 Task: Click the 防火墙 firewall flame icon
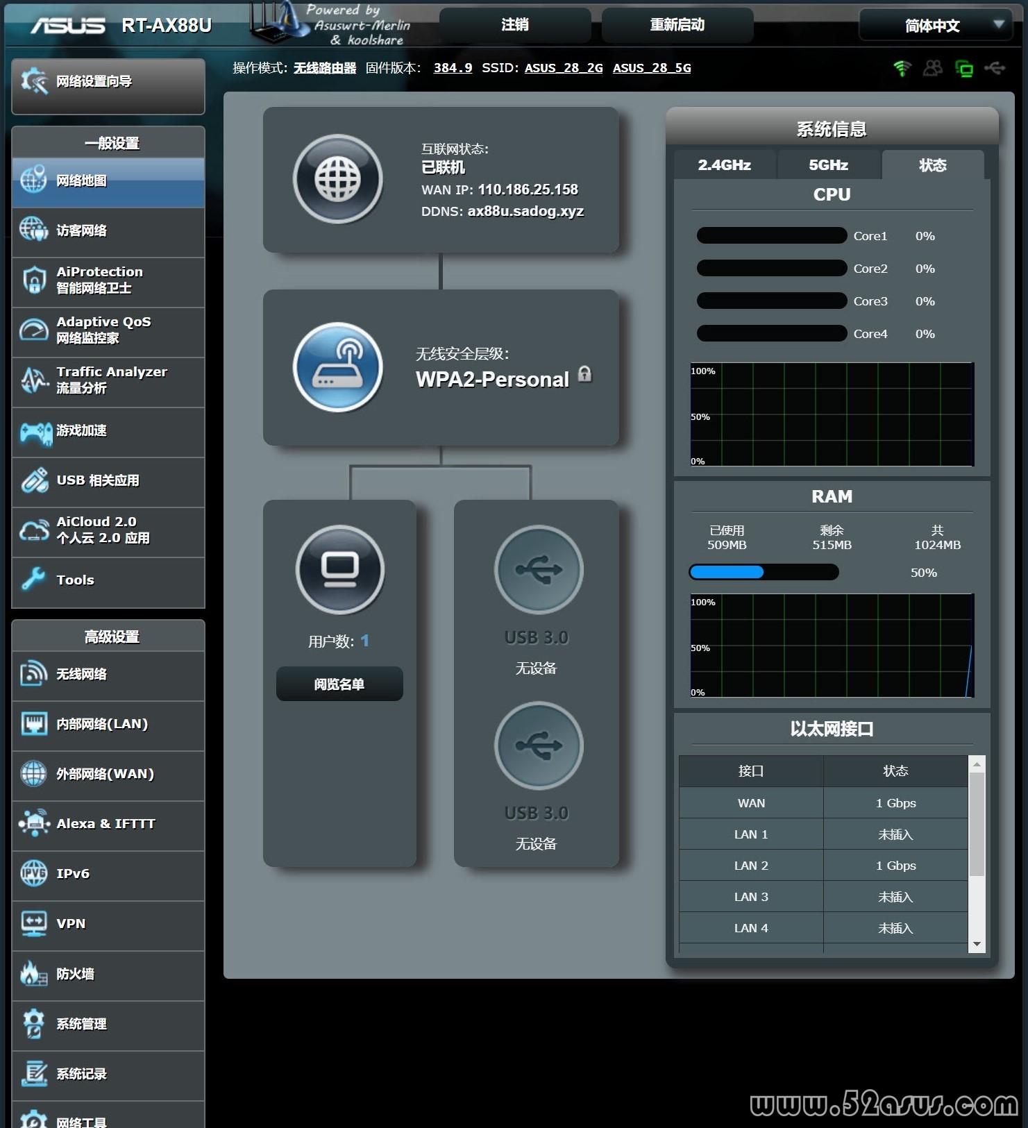click(33, 973)
